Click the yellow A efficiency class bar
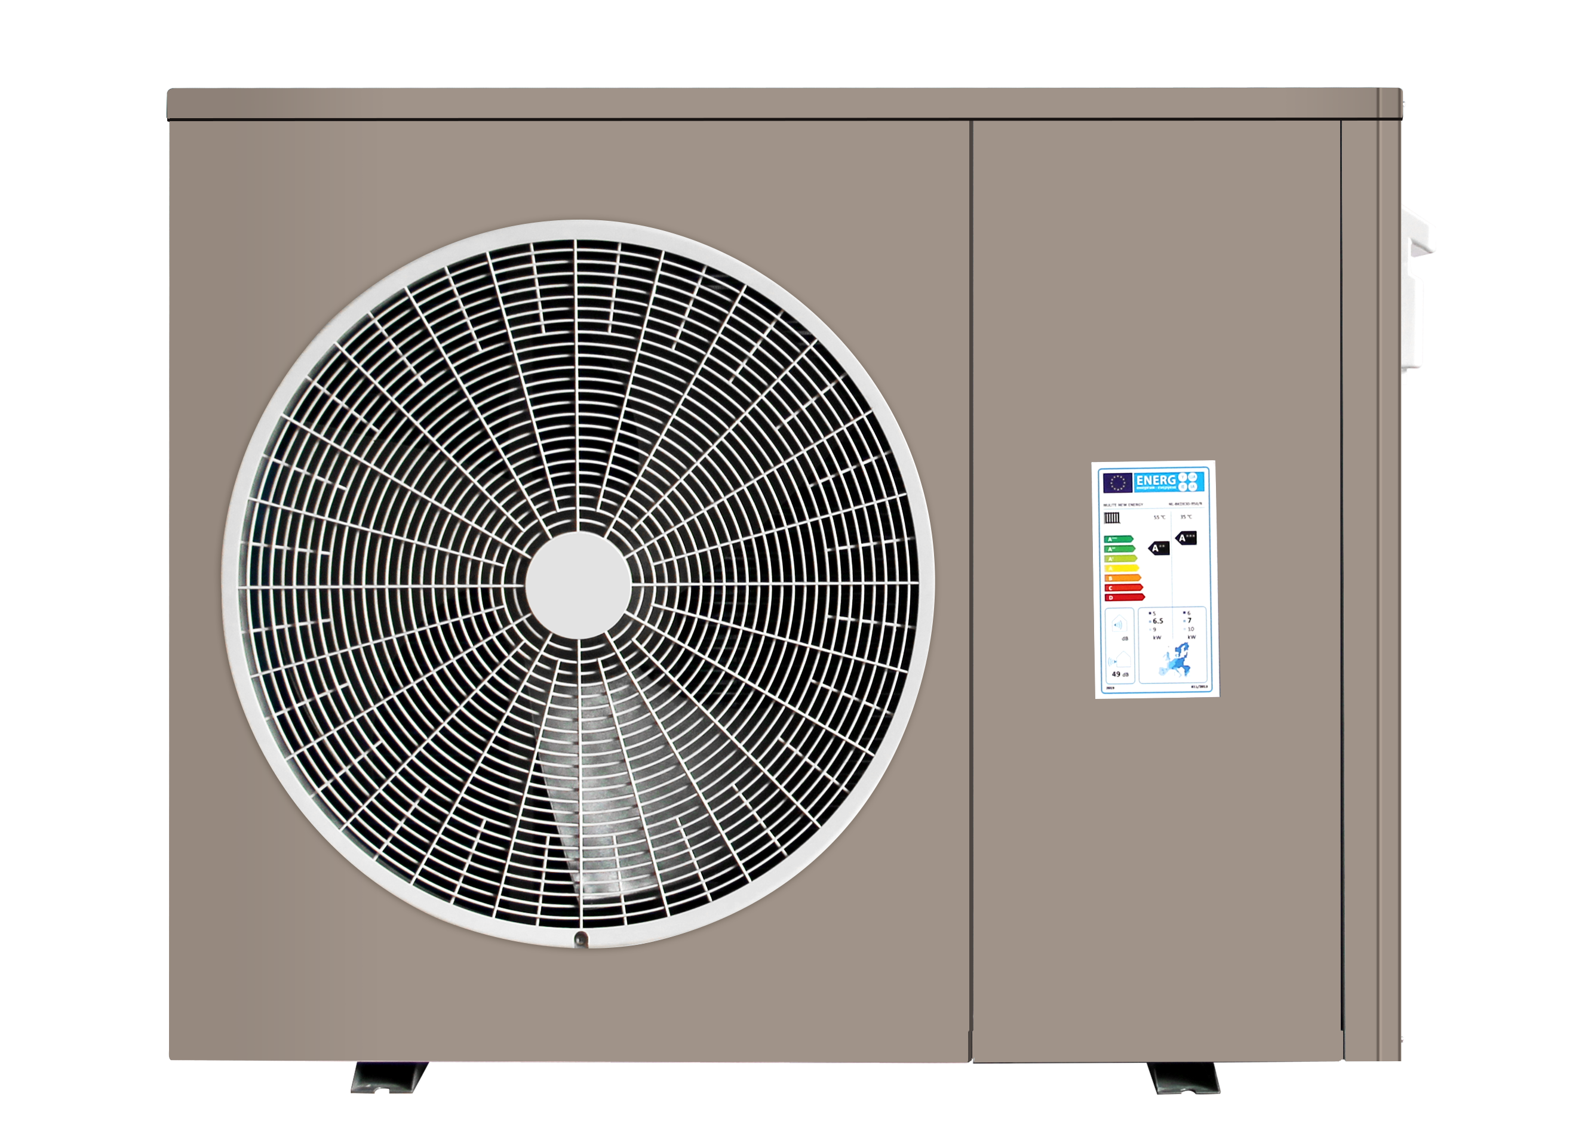Viewport: 1591px width, 1146px height. coord(1122,568)
